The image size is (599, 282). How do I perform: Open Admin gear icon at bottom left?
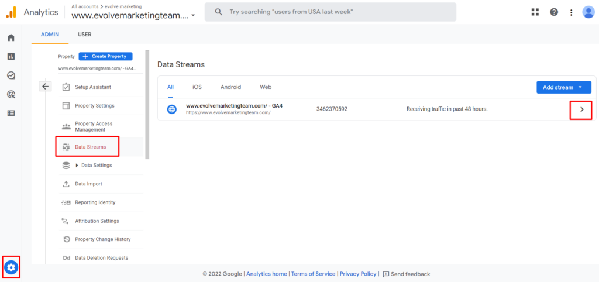[x=11, y=267]
